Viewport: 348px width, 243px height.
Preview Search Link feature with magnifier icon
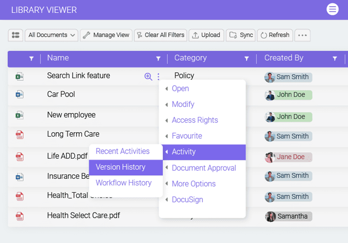[148, 77]
